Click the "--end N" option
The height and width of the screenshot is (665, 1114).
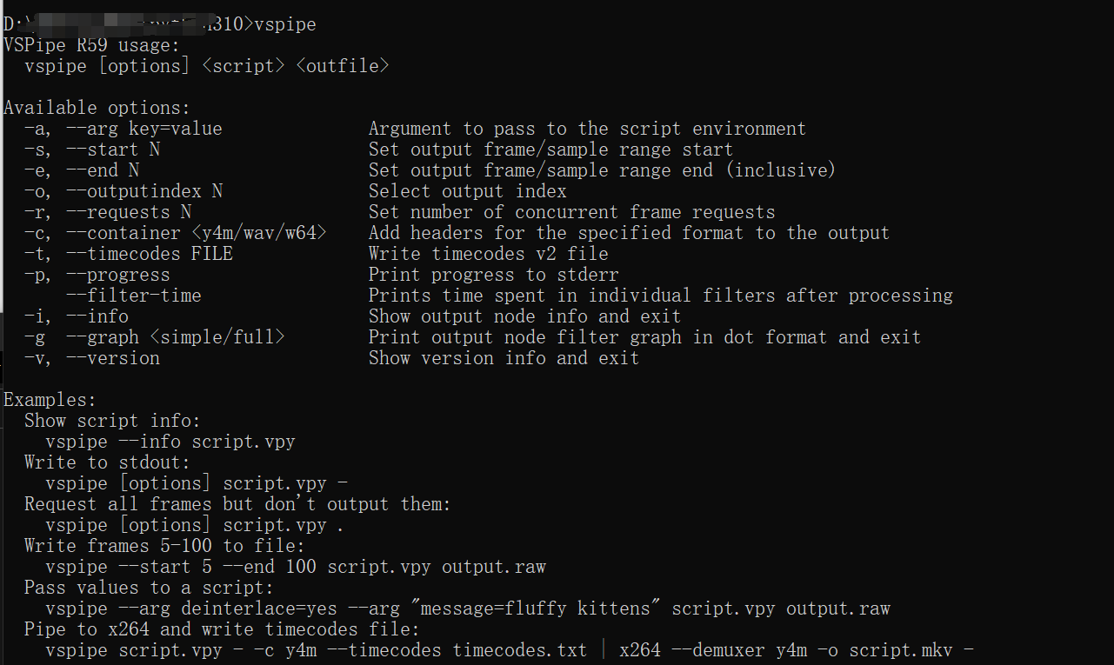point(102,170)
